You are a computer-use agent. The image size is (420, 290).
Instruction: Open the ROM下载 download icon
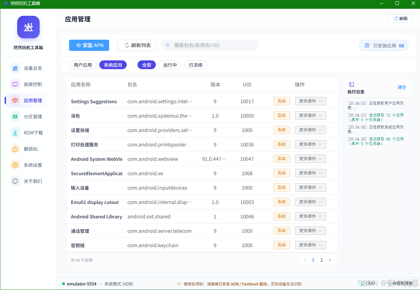(x=15, y=133)
